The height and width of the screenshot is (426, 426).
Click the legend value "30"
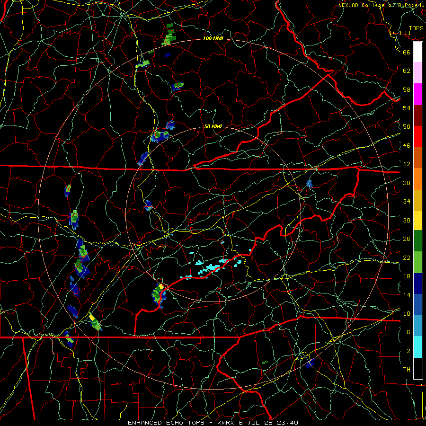pos(407,220)
